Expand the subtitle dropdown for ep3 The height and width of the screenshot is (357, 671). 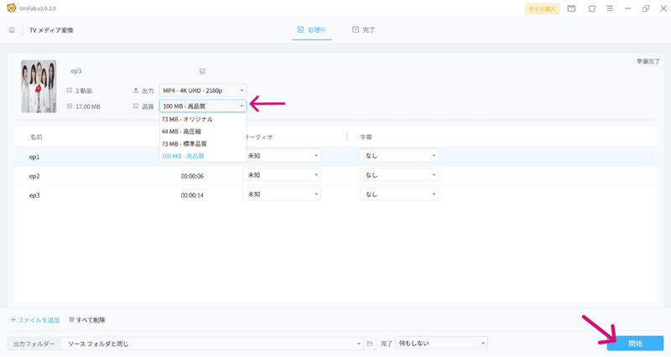click(398, 194)
